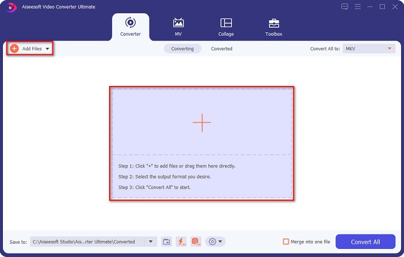Maximize the Aiseesoft window
Screen dimensions: 404x257
(x=382, y=6)
